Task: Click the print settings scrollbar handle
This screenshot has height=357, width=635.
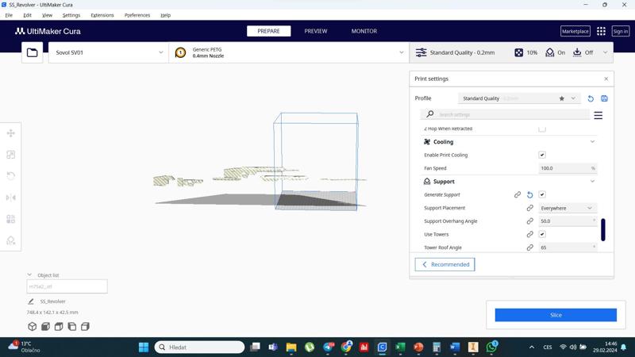Action: [603, 229]
